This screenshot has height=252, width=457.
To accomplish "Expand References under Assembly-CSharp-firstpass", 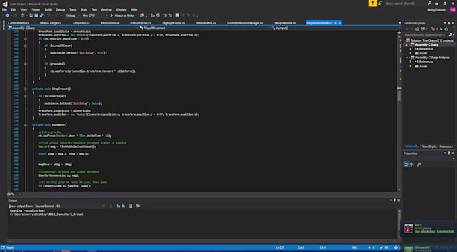I will click(411, 62).
